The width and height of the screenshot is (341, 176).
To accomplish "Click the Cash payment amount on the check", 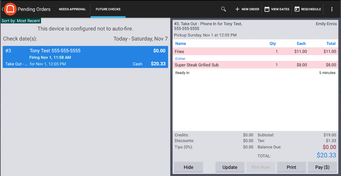I will pos(137,64).
